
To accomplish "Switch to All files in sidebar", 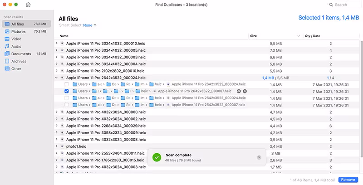I will (18, 24).
